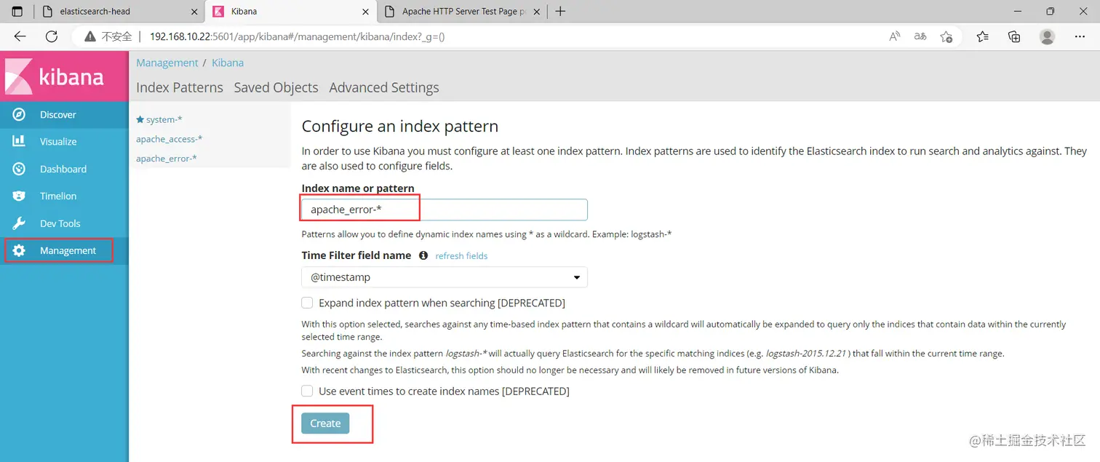Open the translate icon in address bar
The width and height of the screenshot is (1100, 462).
[x=920, y=36]
